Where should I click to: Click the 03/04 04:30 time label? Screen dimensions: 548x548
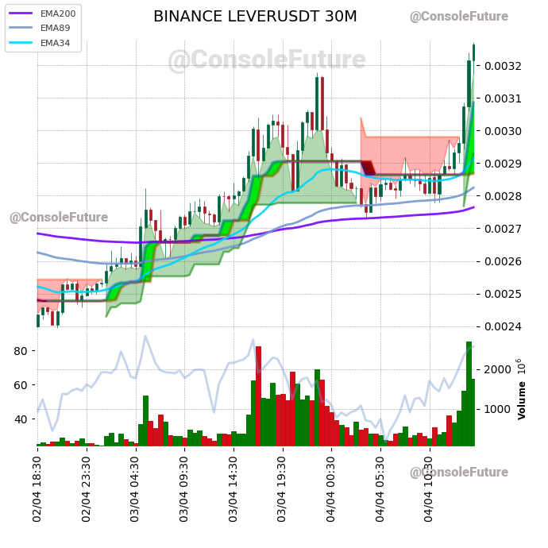pyautogui.click(x=135, y=489)
